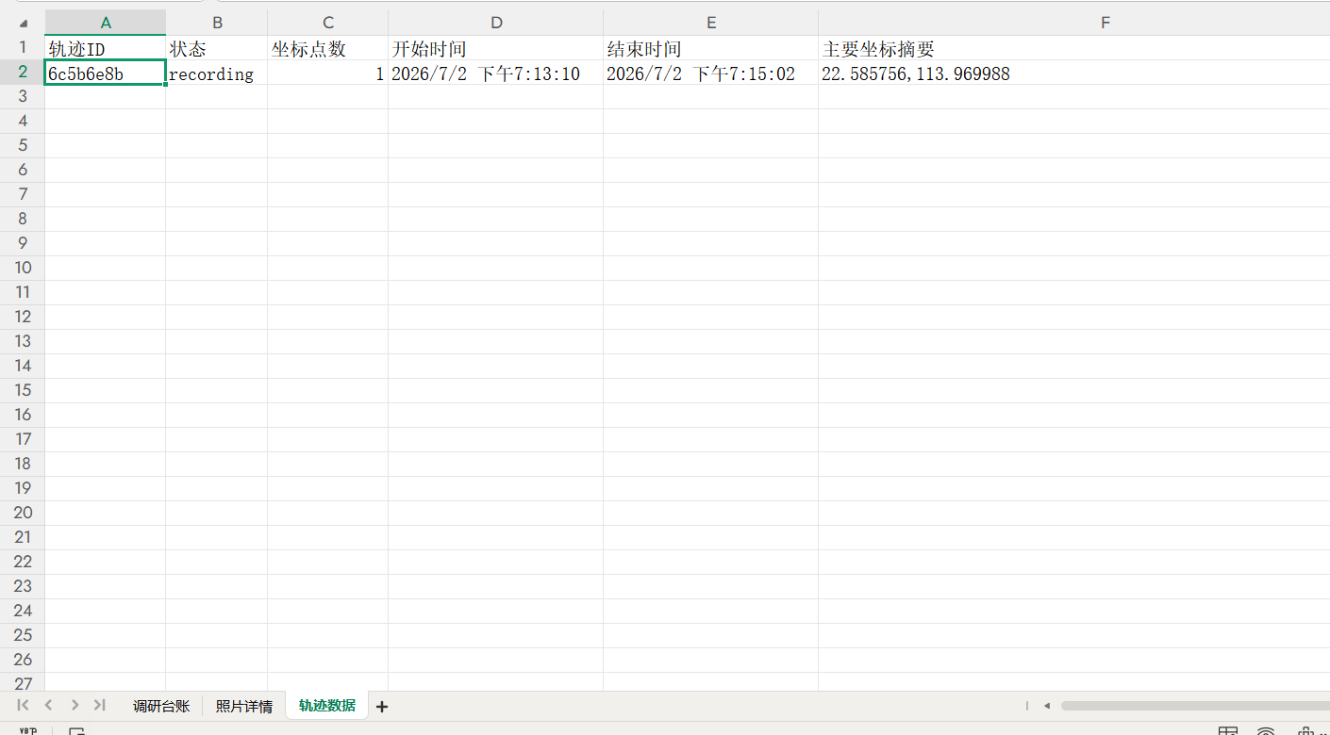1330x735 pixels.
Task: Select row 15 header
Action: pos(23,391)
